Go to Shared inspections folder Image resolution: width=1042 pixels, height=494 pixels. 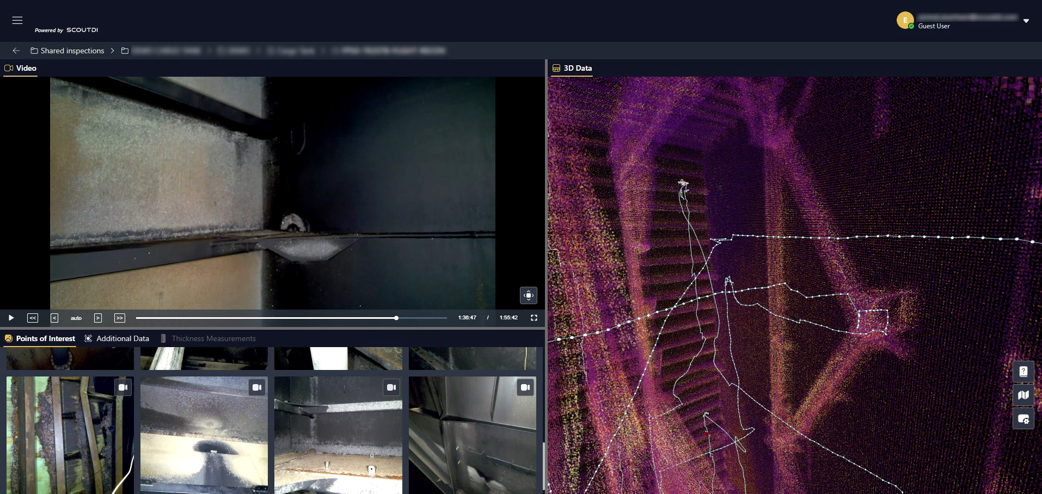click(68, 51)
